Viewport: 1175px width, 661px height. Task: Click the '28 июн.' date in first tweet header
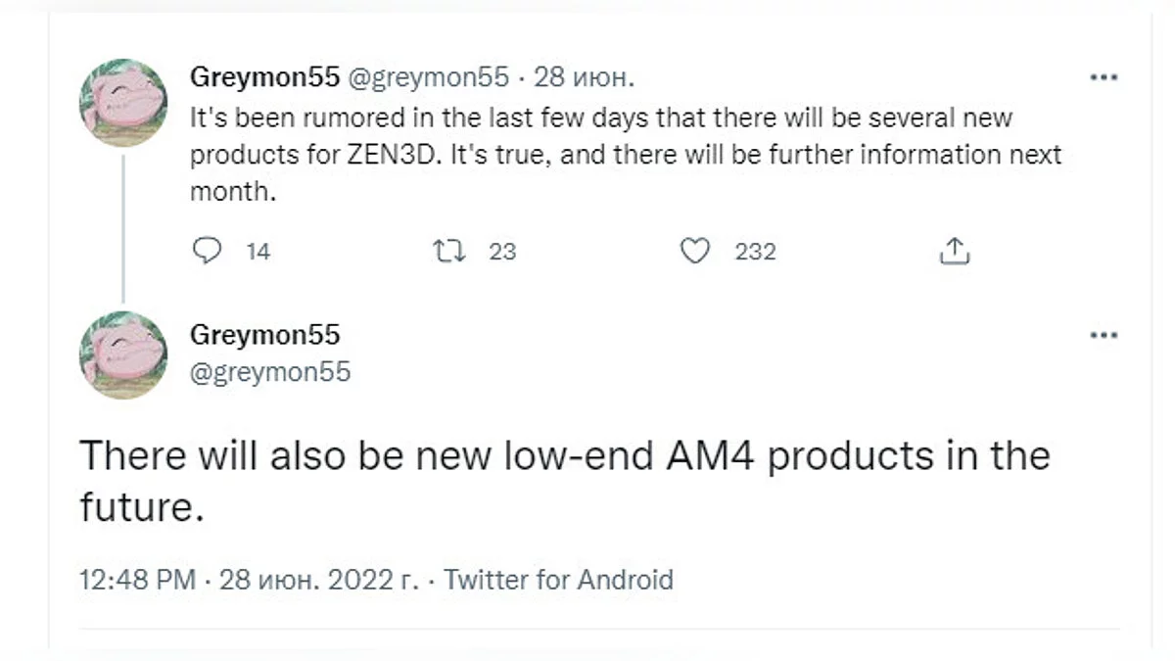coord(582,78)
